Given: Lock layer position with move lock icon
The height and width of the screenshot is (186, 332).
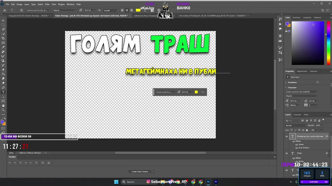Looking at the screenshot, I should pyautogui.click(x=299, y=130).
